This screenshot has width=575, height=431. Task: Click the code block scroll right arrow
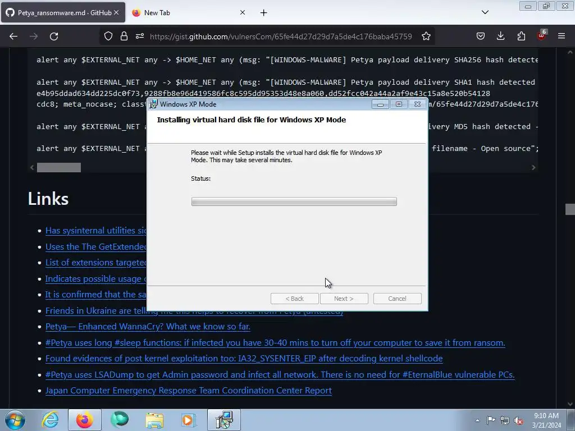pyautogui.click(x=533, y=167)
